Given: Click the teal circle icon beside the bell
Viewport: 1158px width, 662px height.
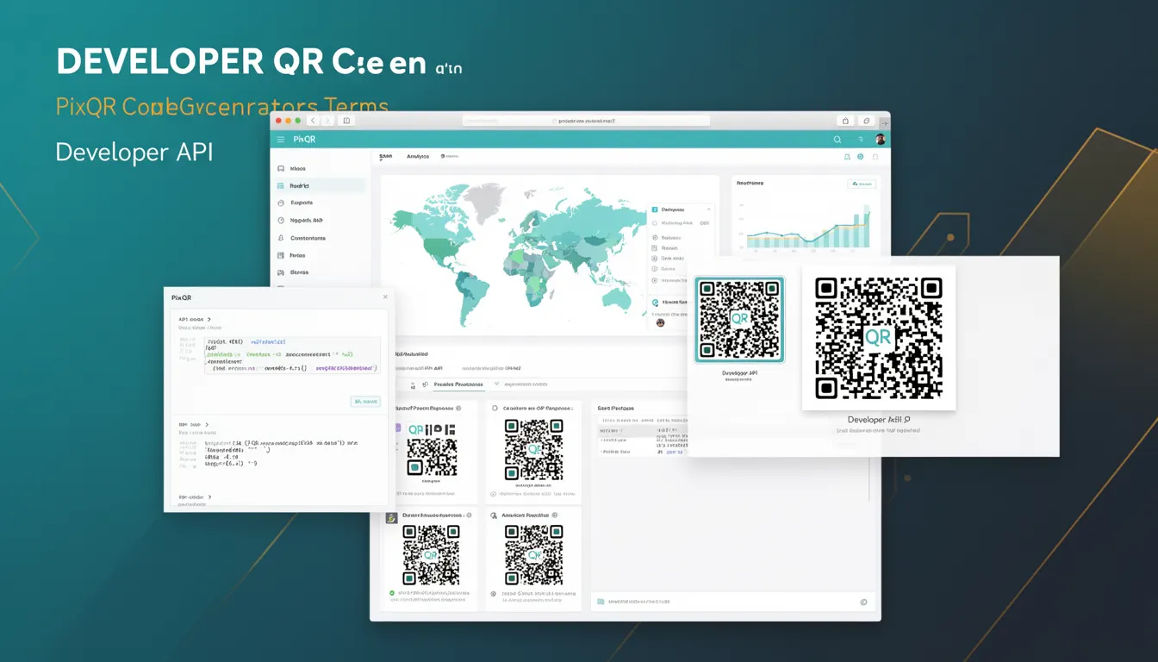Looking at the screenshot, I should [x=861, y=158].
